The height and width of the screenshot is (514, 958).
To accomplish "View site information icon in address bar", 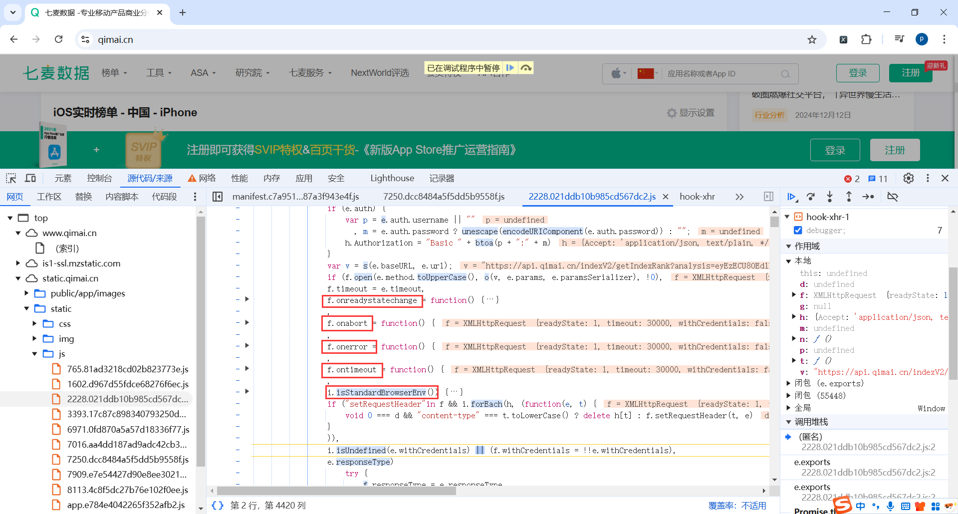I will click(85, 39).
